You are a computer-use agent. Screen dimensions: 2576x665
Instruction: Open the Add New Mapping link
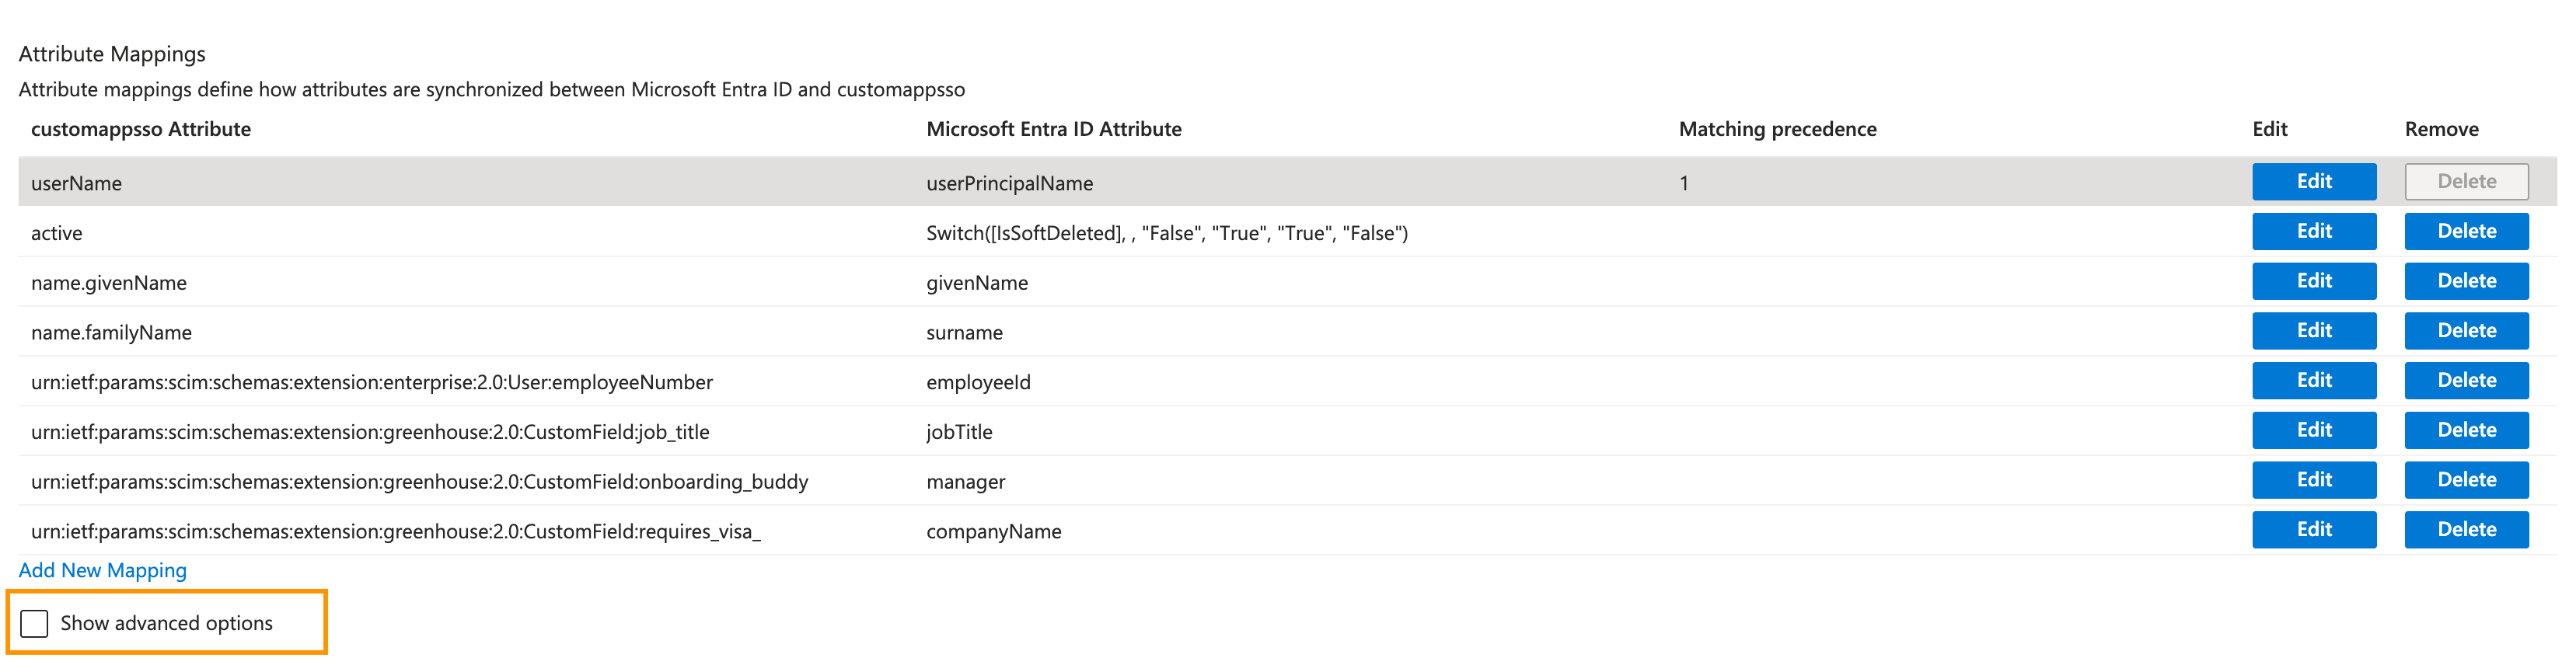102,570
